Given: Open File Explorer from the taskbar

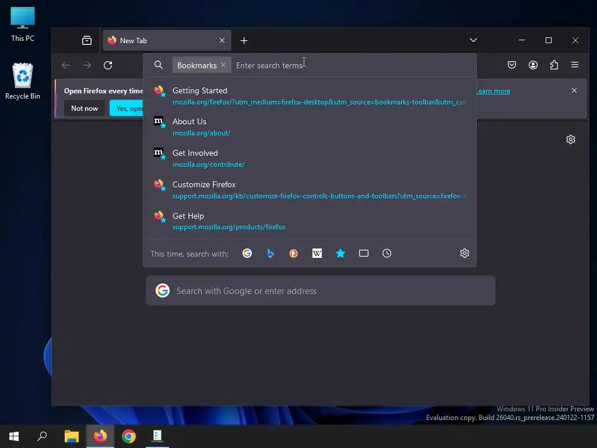Looking at the screenshot, I should point(71,436).
